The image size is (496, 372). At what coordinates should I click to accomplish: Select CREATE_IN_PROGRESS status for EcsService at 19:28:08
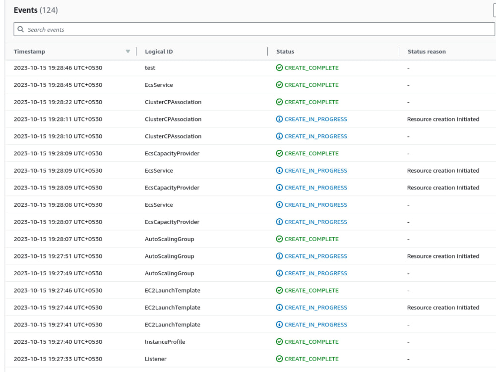pyautogui.click(x=315, y=205)
